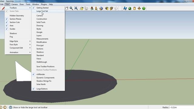
Task: Click the Add Location icon
Action: click(82, 8)
